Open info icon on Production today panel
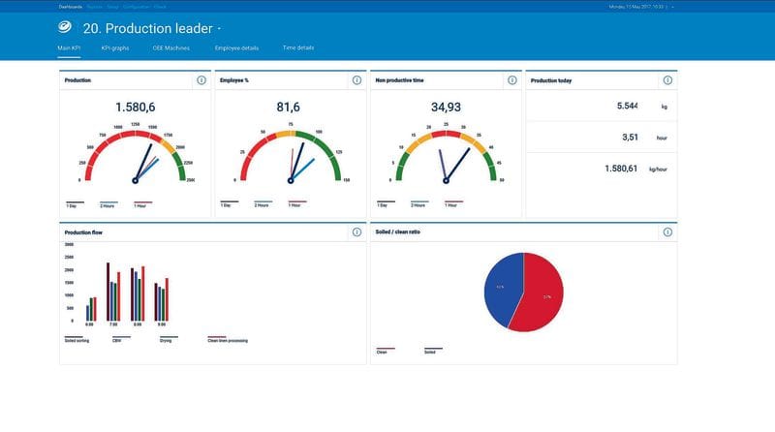Viewport: 775px width, 432px height. coord(667,80)
